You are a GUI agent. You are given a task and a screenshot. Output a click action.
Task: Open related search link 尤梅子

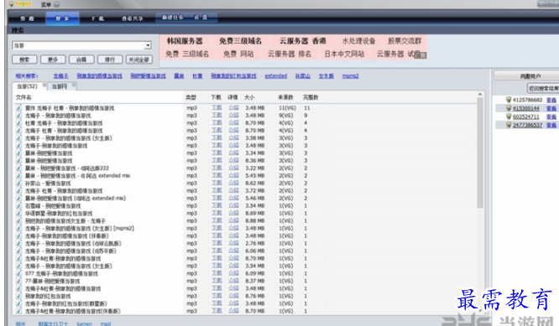[60, 75]
